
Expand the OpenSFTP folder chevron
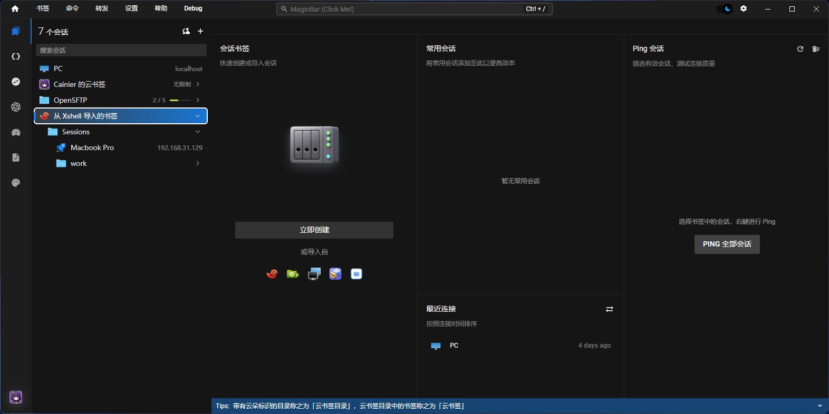pos(198,100)
